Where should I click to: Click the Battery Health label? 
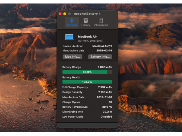click(71, 77)
